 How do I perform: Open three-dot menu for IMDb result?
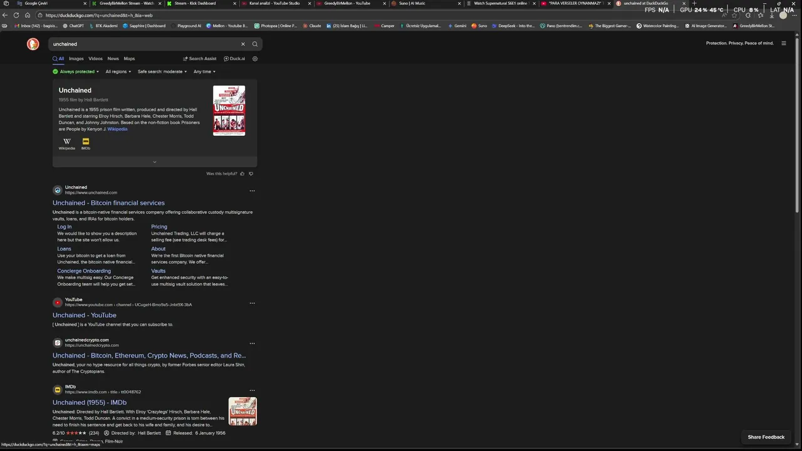[252, 390]
